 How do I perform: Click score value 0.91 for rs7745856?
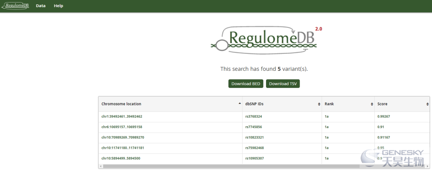[380, 127]
